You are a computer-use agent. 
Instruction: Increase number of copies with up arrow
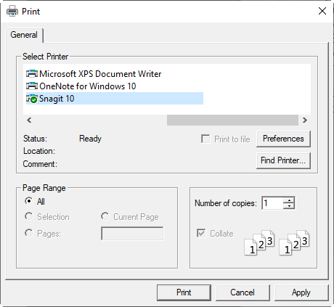coord(289,200)
